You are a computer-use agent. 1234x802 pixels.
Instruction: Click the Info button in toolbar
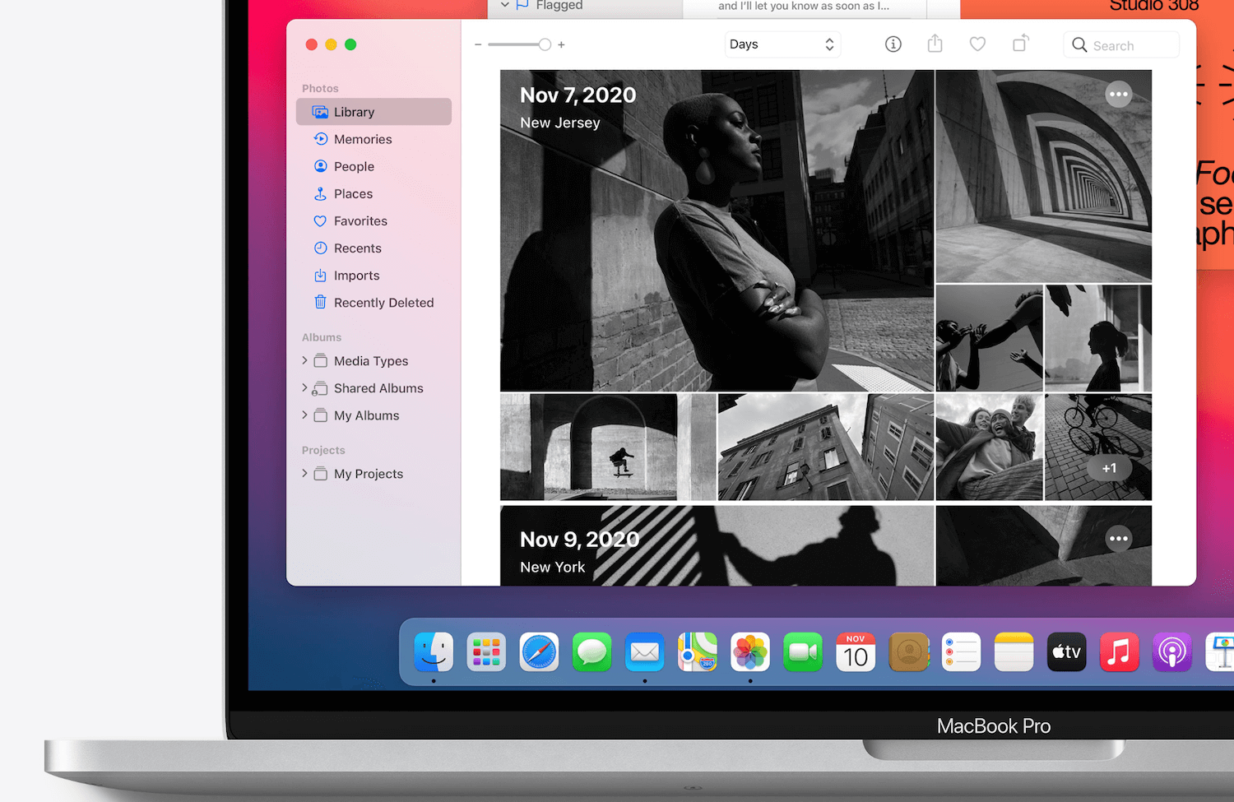[893, 44]
